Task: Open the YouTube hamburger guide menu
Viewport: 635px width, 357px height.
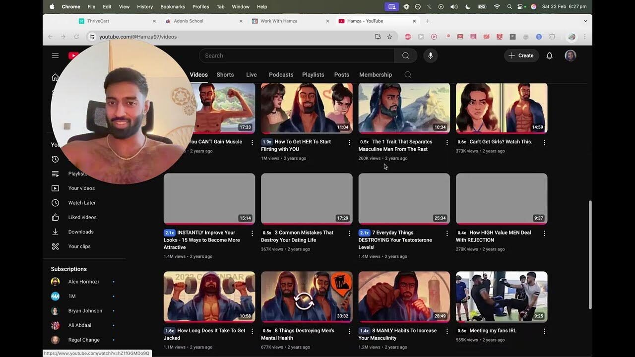Action: tap(55, 56)
